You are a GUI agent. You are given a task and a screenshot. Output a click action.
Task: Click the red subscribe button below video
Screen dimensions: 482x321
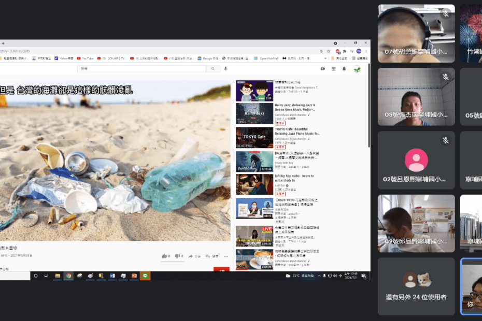coord(221,269)
